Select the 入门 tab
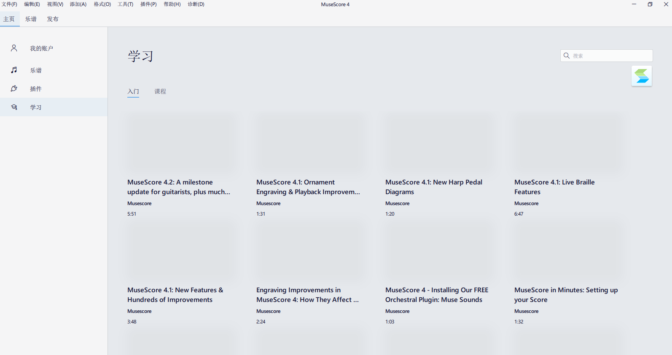Screen dimensions: 672x355 [x=133, y=91]
